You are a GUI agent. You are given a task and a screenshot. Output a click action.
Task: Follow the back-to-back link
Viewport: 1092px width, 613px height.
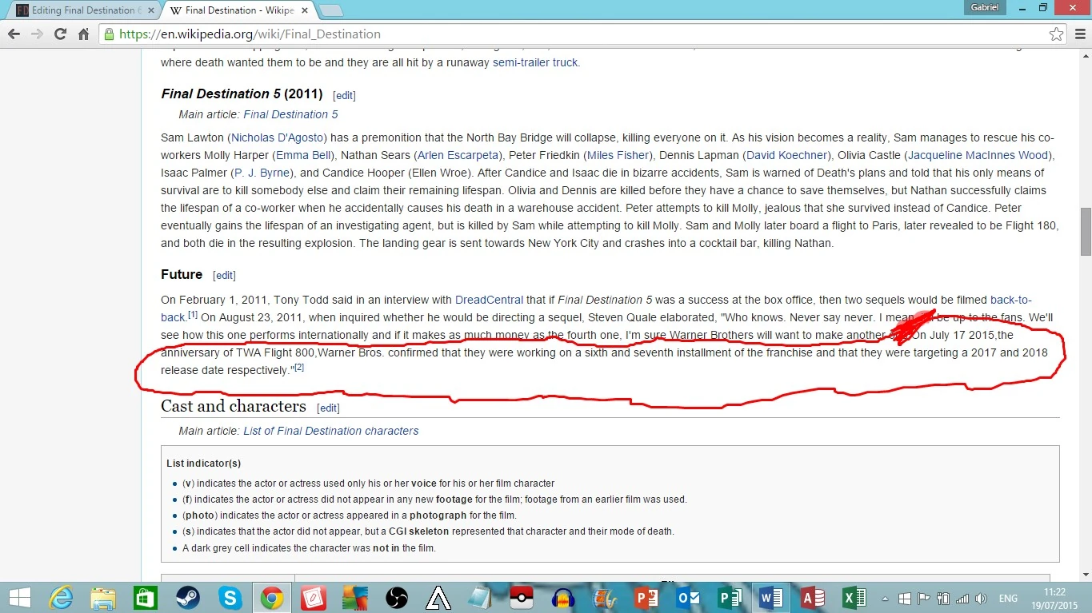point(1011,300)
